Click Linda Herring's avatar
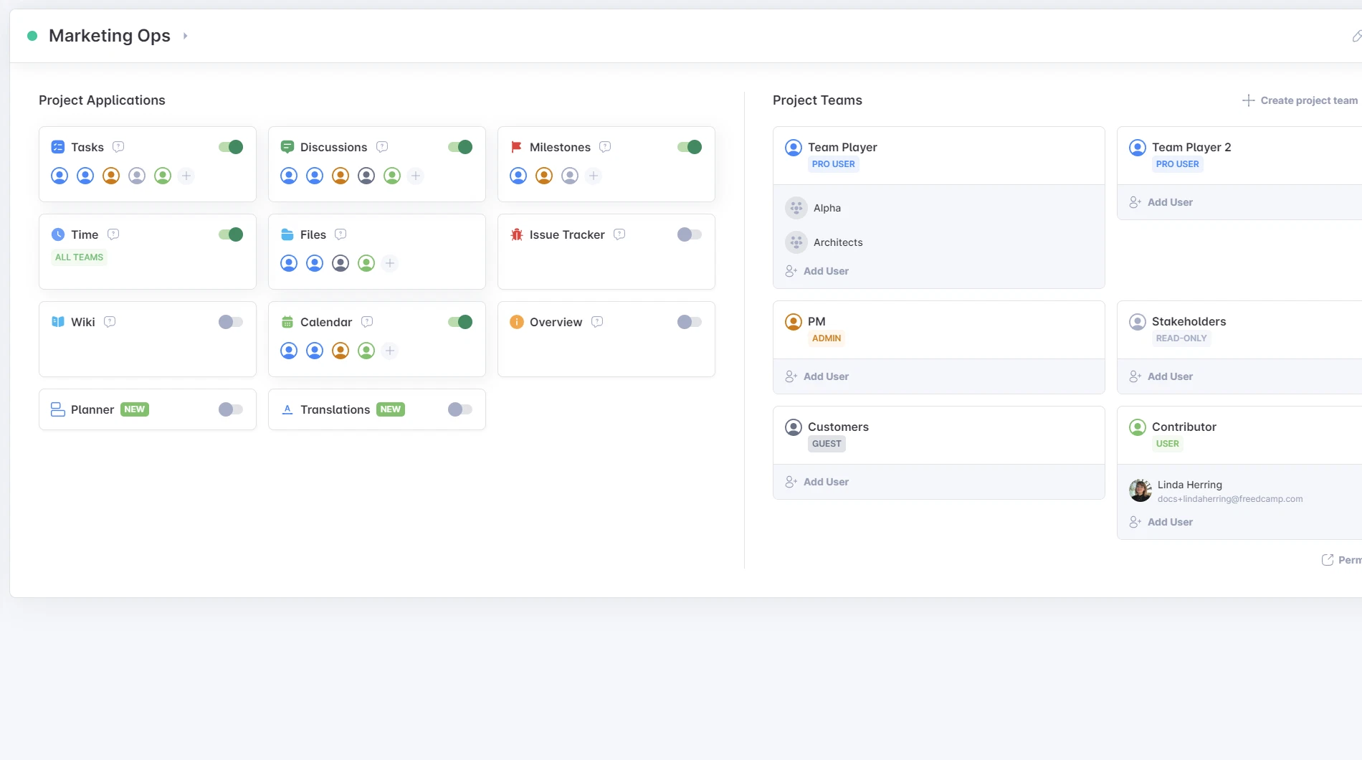 (x=1140, y=490)
